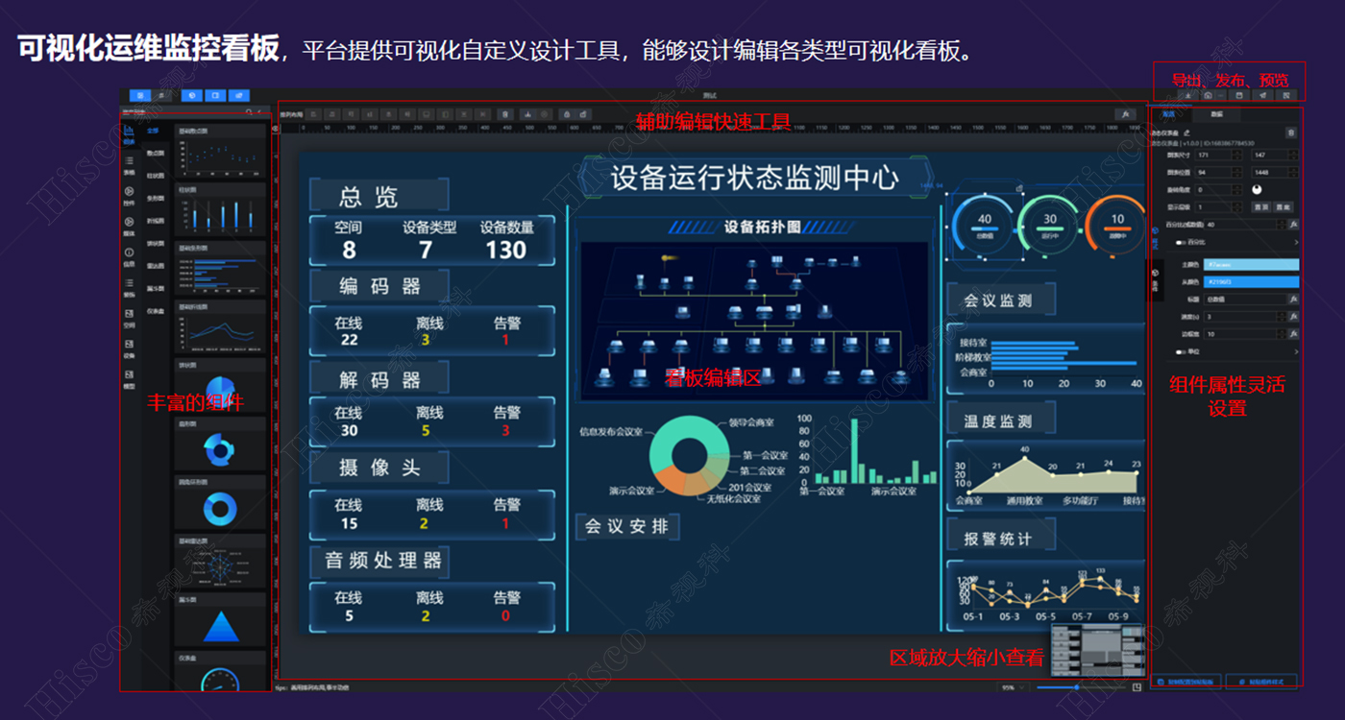This screenshot has height=720, width=1345.
Task: Click the 置底 send-to-bottom button
Action: coord(1284,206)
